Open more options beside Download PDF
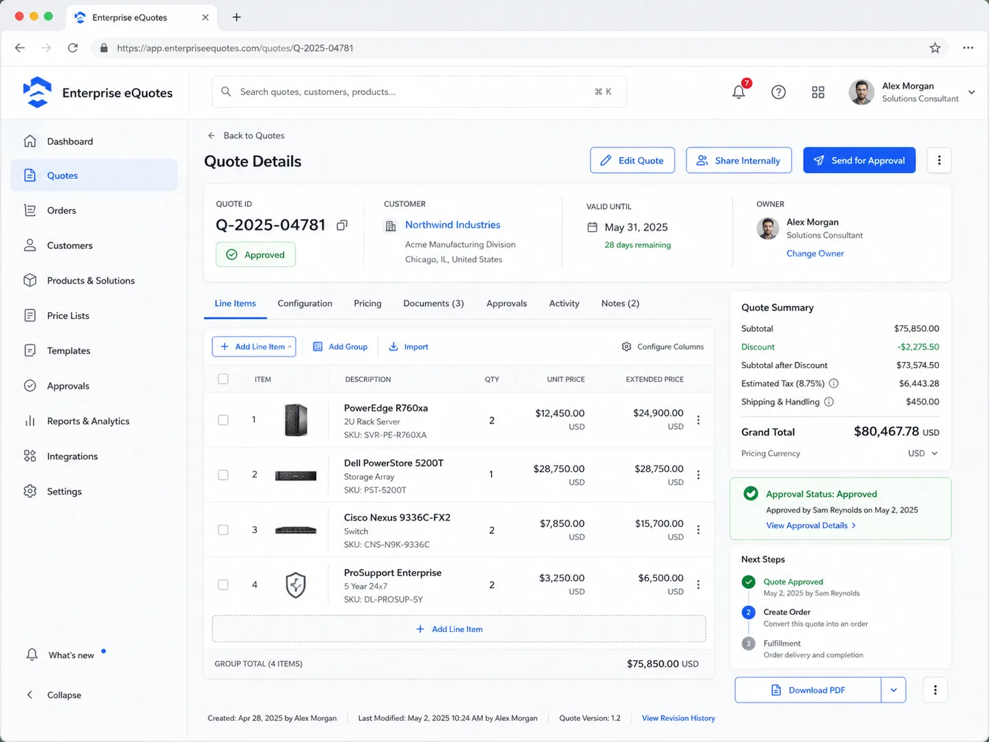Screen dimensions: 989x742 [935, 690]
